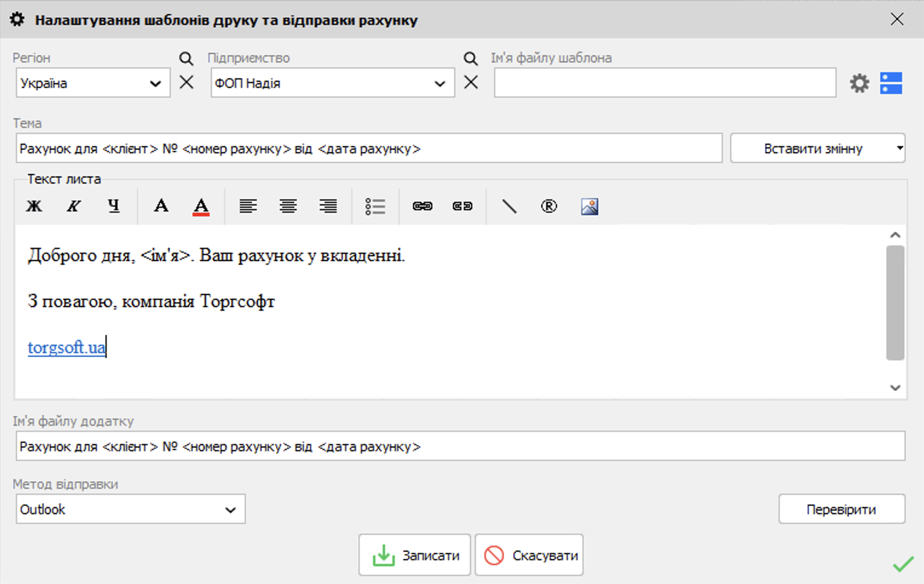Expand the Метод відправки Outlook dropdown

[x=230, y=509]
